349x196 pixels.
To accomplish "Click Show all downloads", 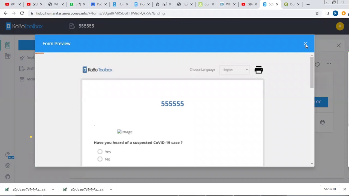I will 330,189.
